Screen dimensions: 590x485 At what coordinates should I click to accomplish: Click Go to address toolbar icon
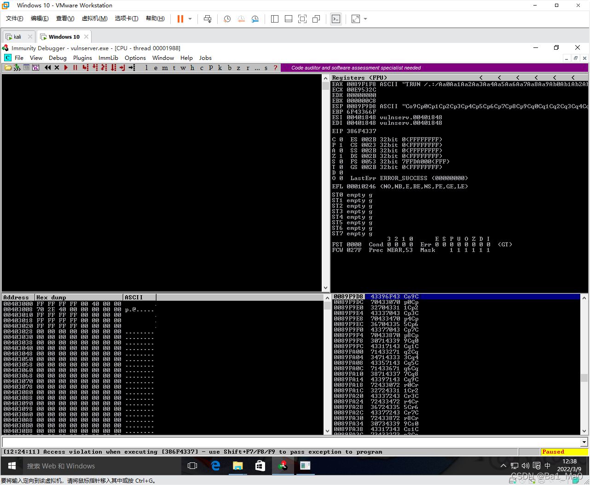(x=132, y=68)
